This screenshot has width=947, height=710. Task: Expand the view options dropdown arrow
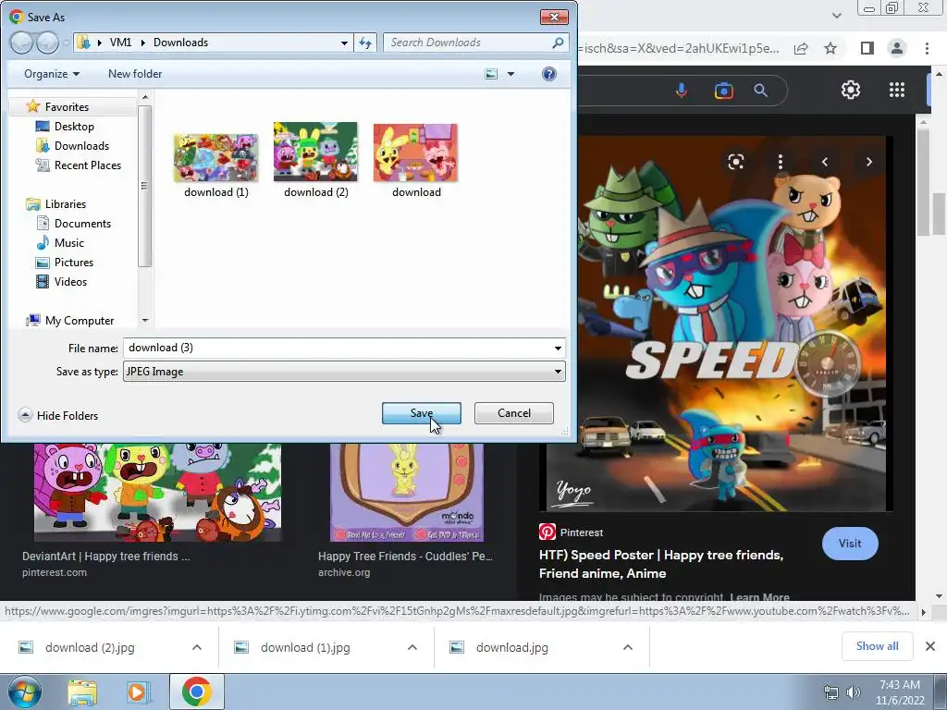510,74
